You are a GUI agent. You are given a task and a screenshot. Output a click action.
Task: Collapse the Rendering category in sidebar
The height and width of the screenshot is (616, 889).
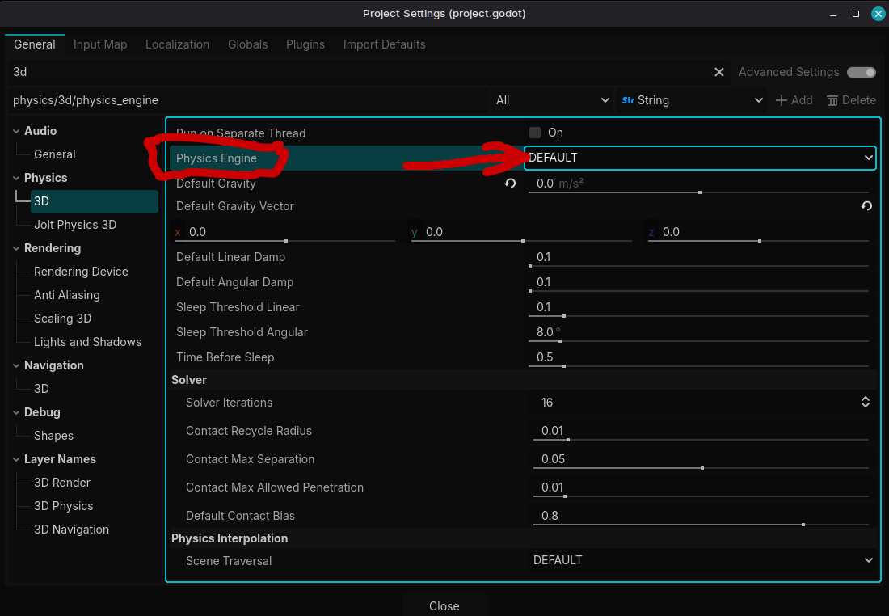click(x=17, y=248)
